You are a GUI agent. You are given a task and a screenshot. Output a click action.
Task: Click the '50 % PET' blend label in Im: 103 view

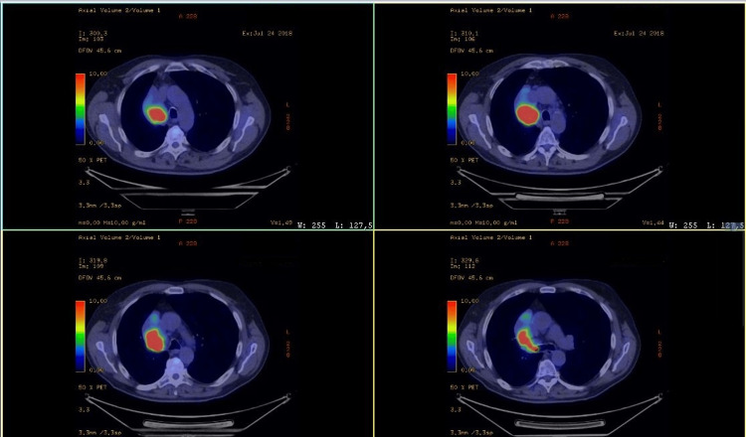pos(93,160)
